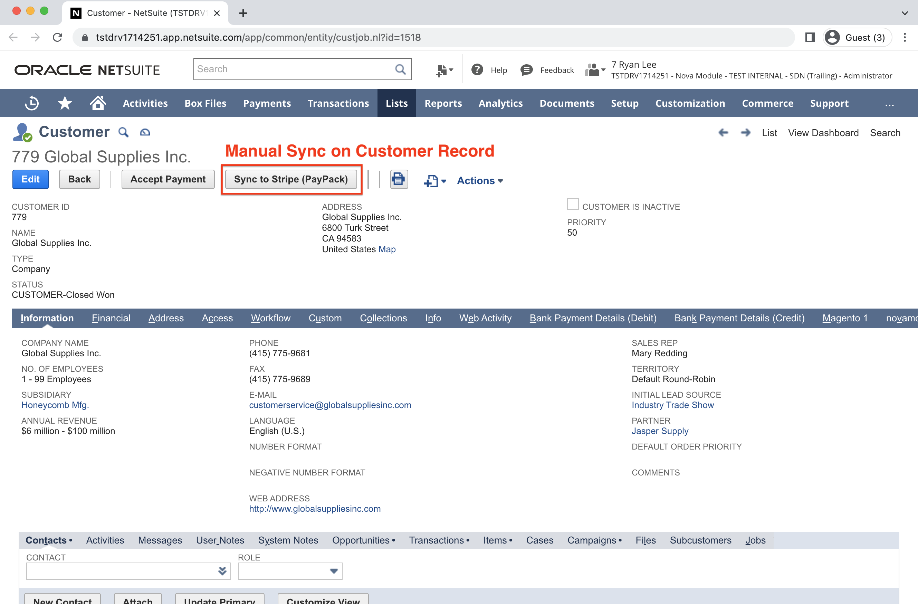Image resolution: width=918 pixels, height=604 pixels.
Task: Open the New transaction document-plus menu
Action: (x=435, y=181)
